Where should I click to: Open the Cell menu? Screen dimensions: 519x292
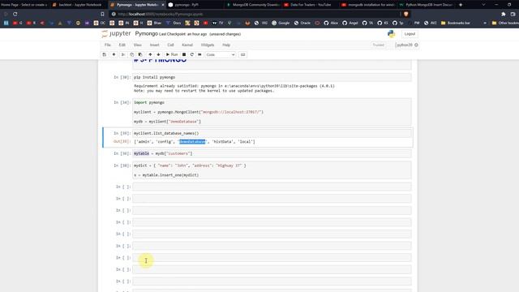tap(170, 45)
